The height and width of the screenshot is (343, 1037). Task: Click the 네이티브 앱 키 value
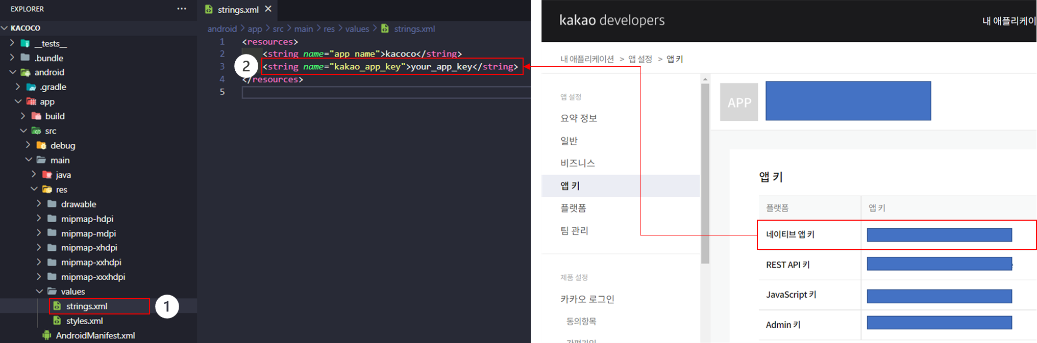(x=939, y=234)
